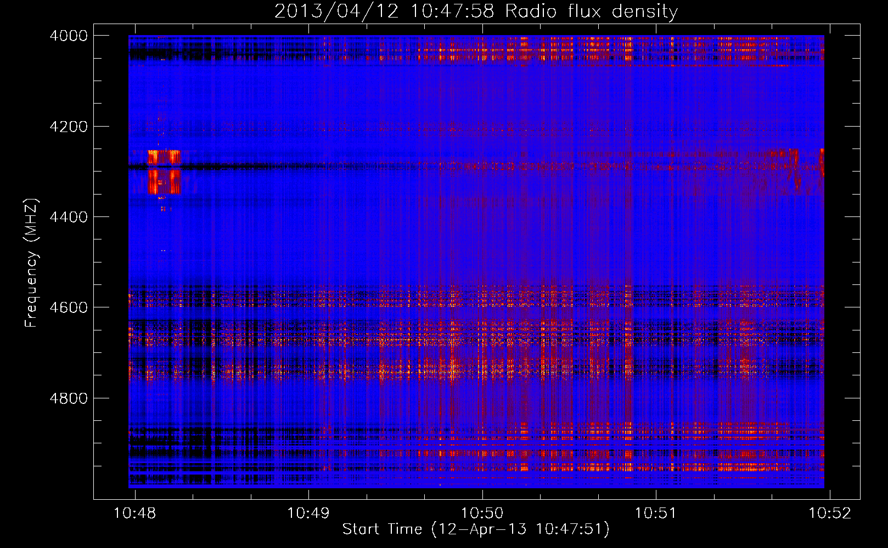The width and height of the screenshot is (888, 548).
Task: Click the 10:49 time axis label
Action: click(x=308, y=513)
